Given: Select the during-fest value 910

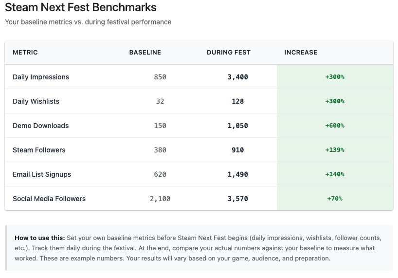Looking at the screenshot, I should [237, 150].
